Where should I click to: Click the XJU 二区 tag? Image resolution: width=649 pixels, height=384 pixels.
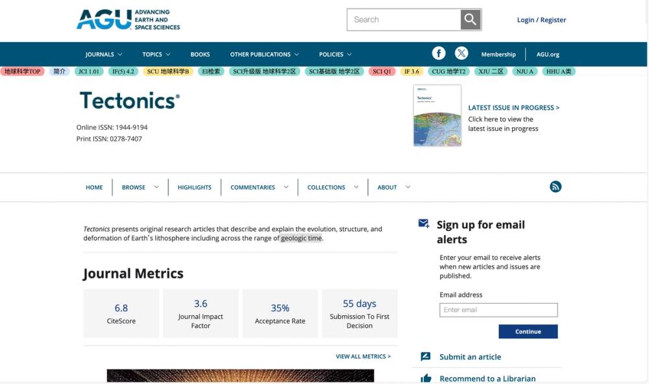491,71
